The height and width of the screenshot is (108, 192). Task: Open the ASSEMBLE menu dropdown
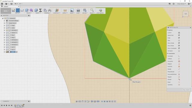[x=47, y=13]
